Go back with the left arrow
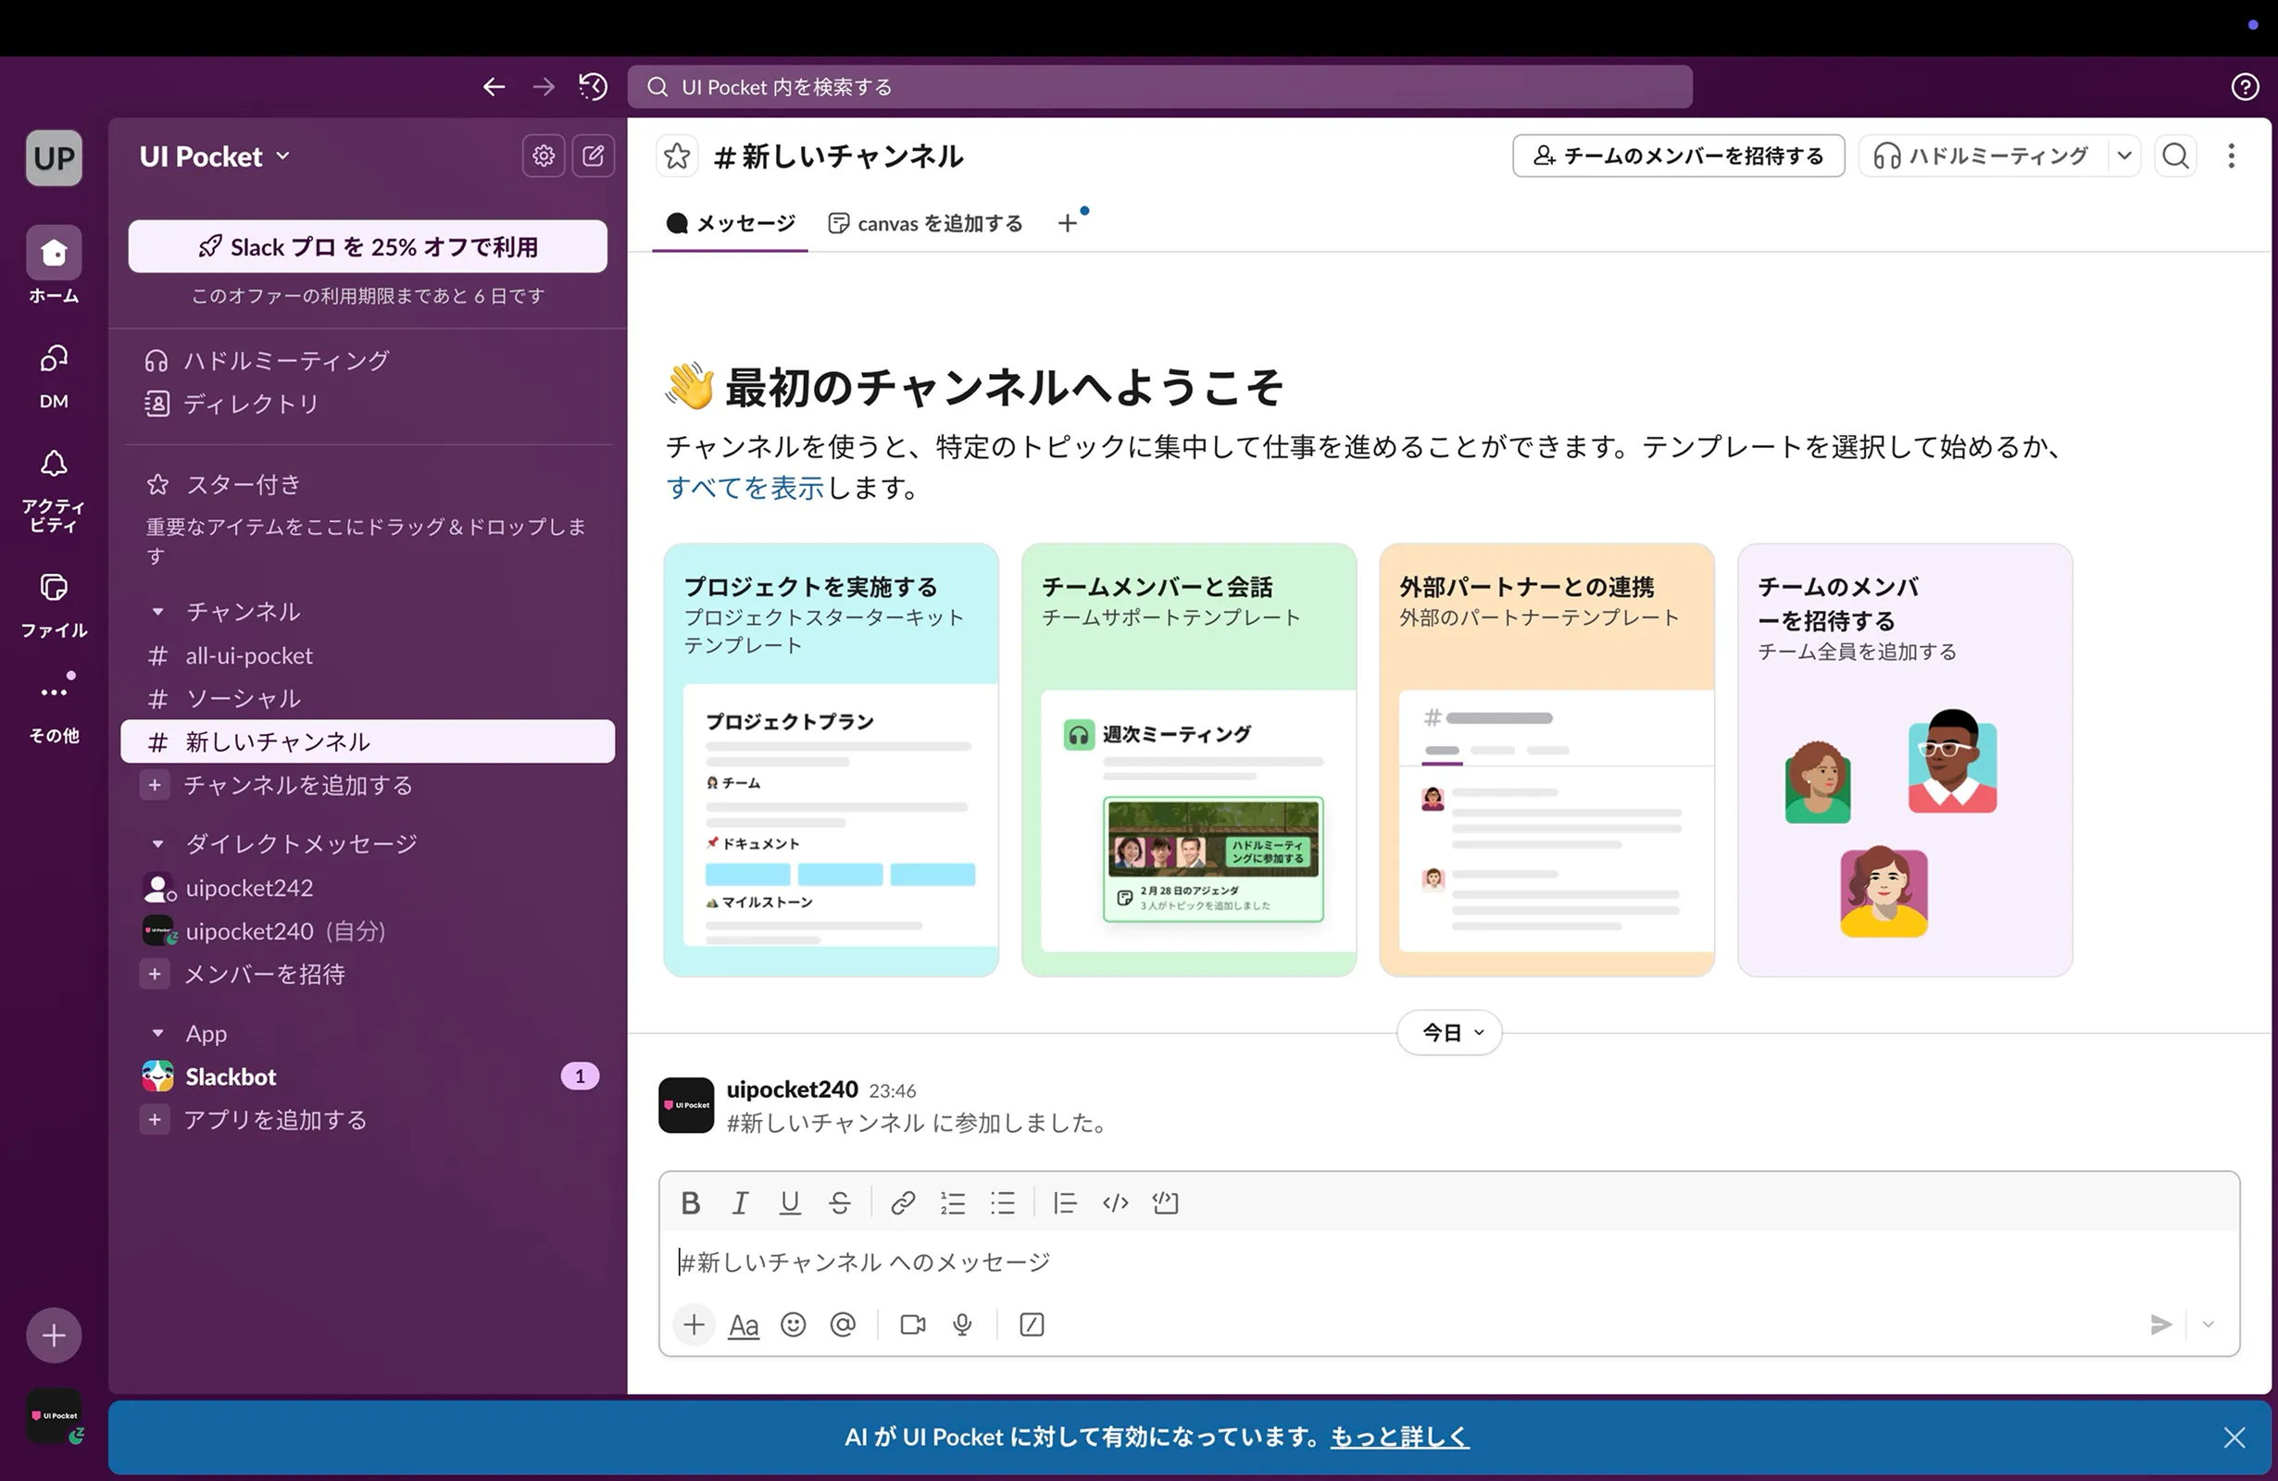The height and width of the screenshot is (1481, 2278). pos(494,87)
